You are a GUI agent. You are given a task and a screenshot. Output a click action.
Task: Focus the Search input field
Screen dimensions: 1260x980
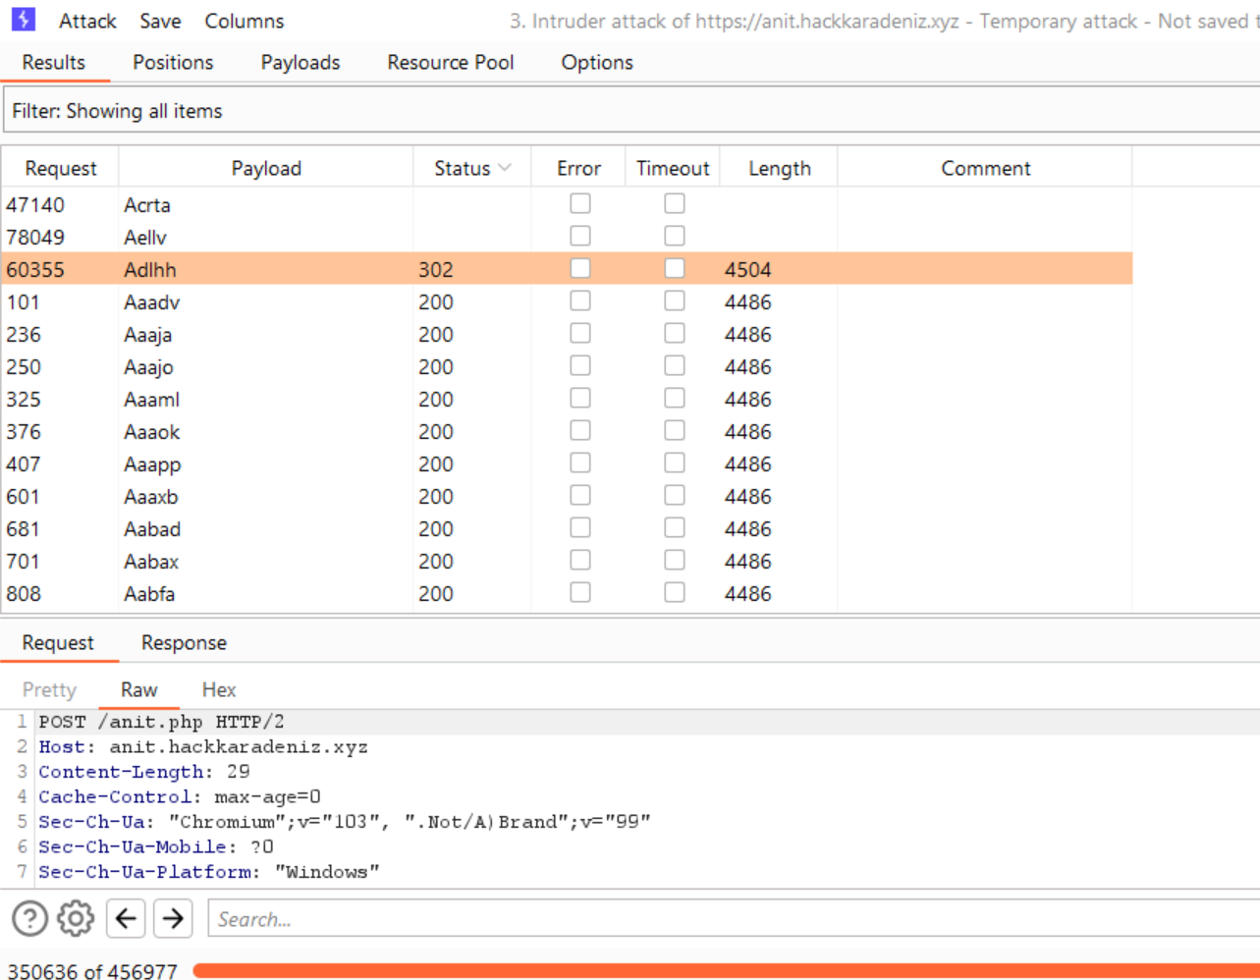735,919
